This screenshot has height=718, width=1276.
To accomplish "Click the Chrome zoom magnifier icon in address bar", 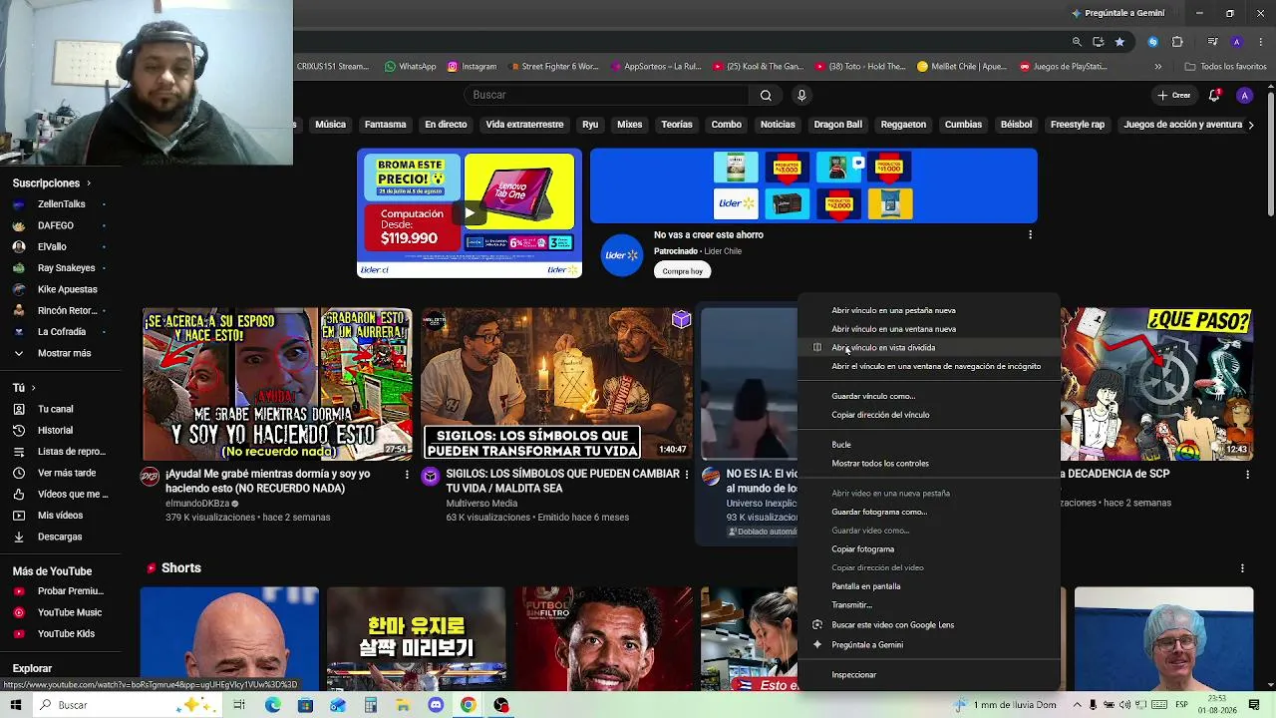I will tap(1077, 42).
